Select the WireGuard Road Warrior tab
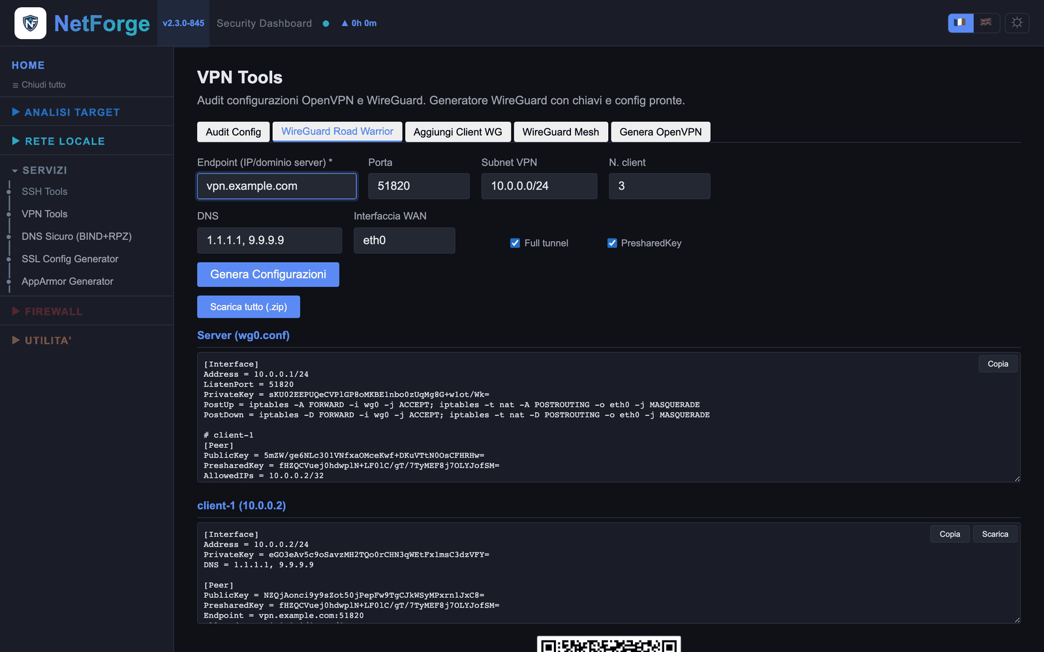 point(337,132)
